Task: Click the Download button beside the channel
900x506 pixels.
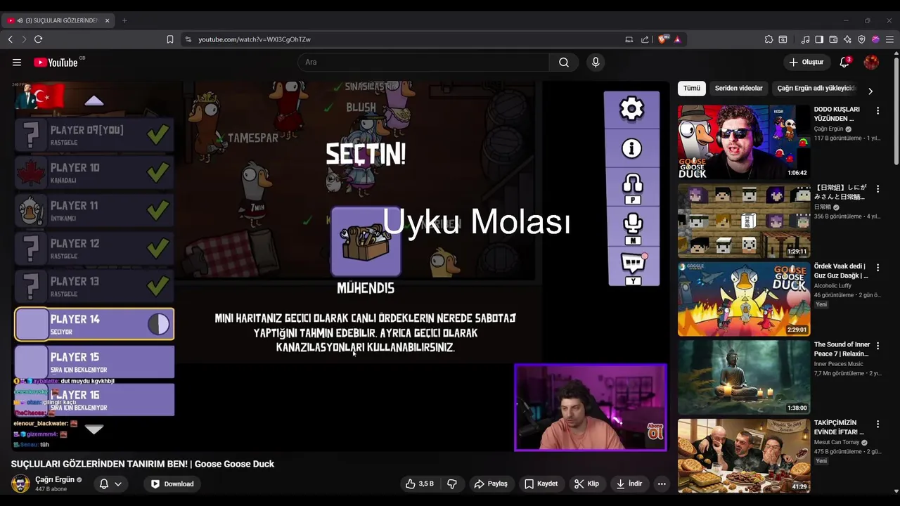Action: (x=172, y=484)
